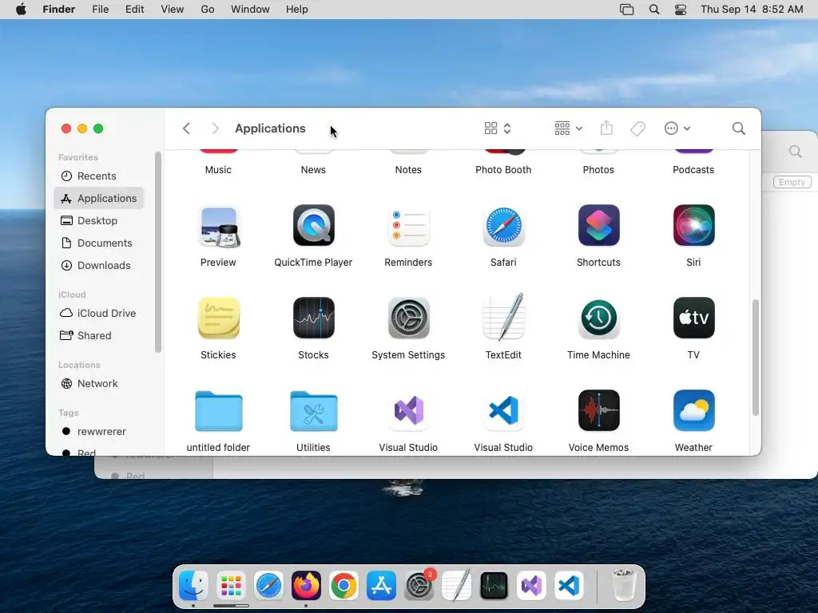This screenshot has width=818, height=613.
Task: Open the Go menu
Action: [208, 10]
